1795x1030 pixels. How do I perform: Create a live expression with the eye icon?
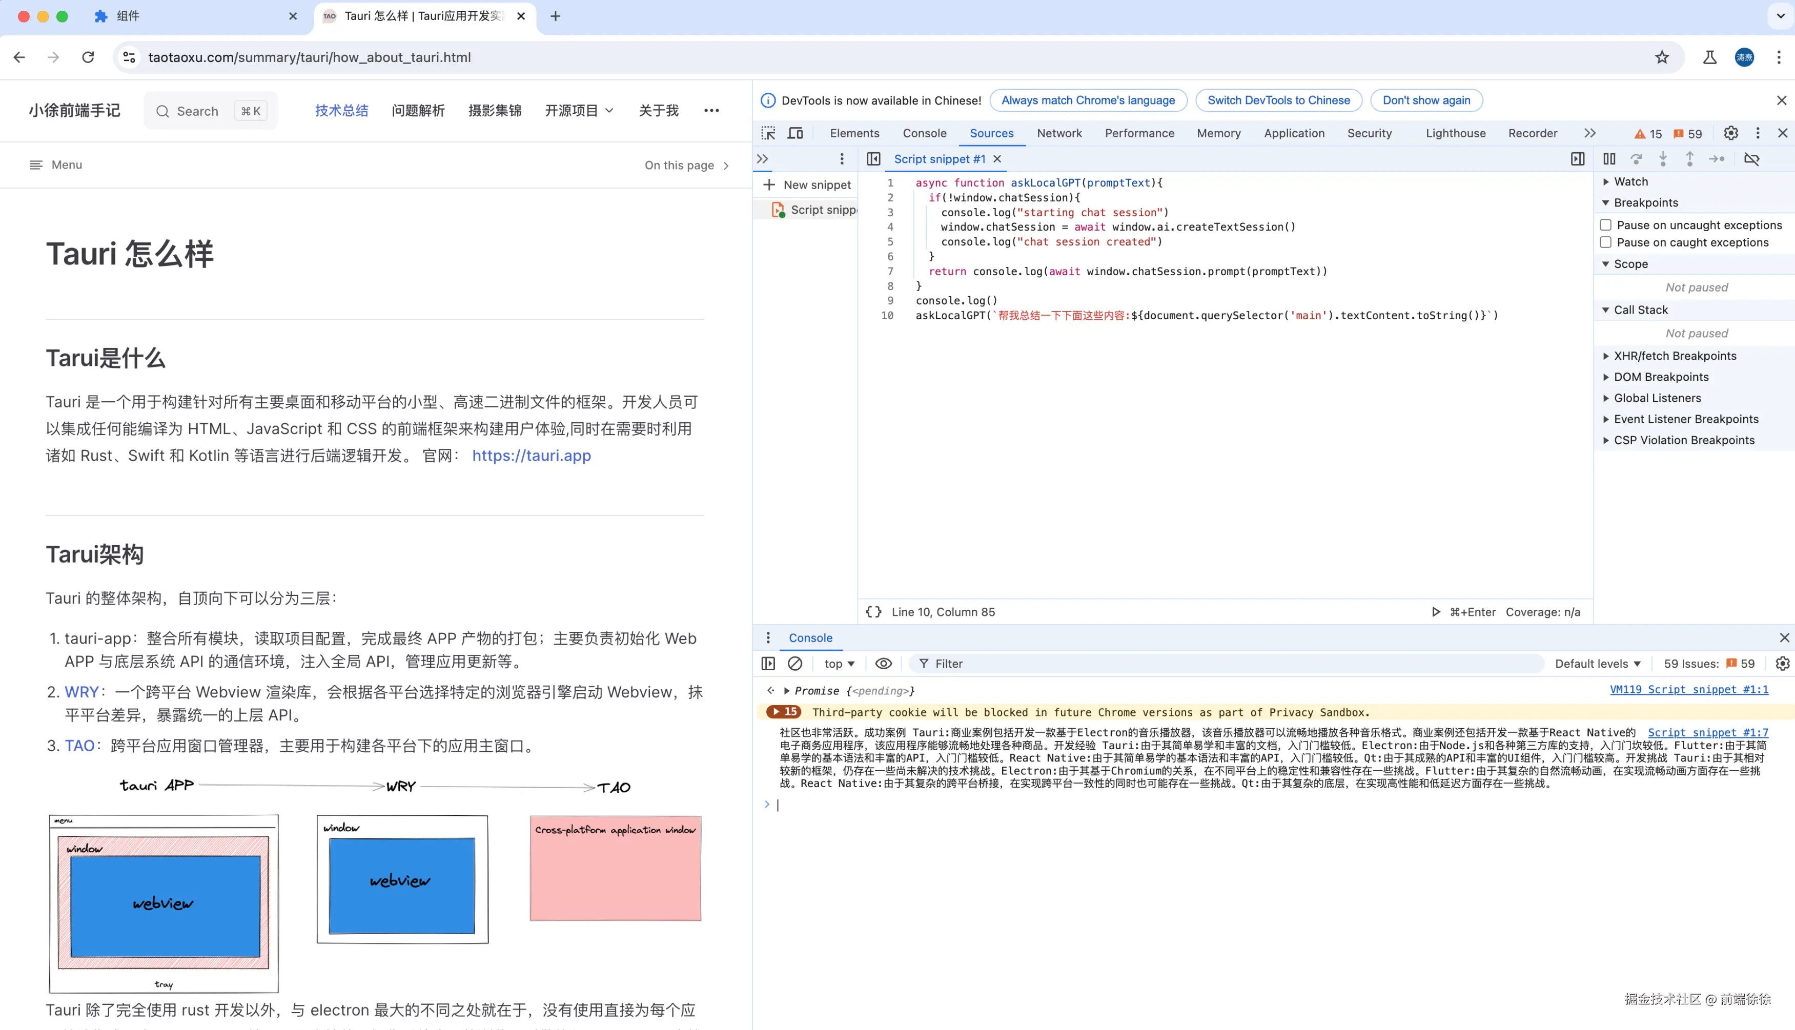(883, 664)
